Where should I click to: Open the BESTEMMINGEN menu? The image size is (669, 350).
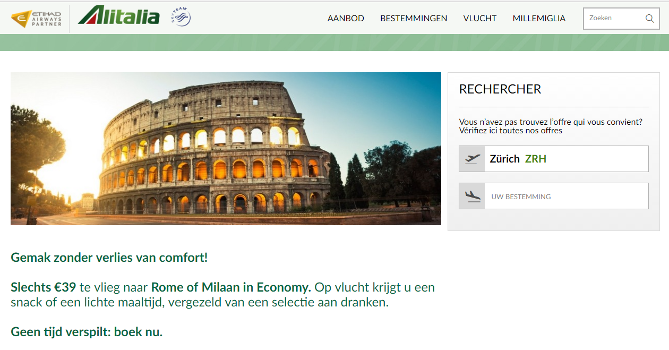(x=414, y=18)
